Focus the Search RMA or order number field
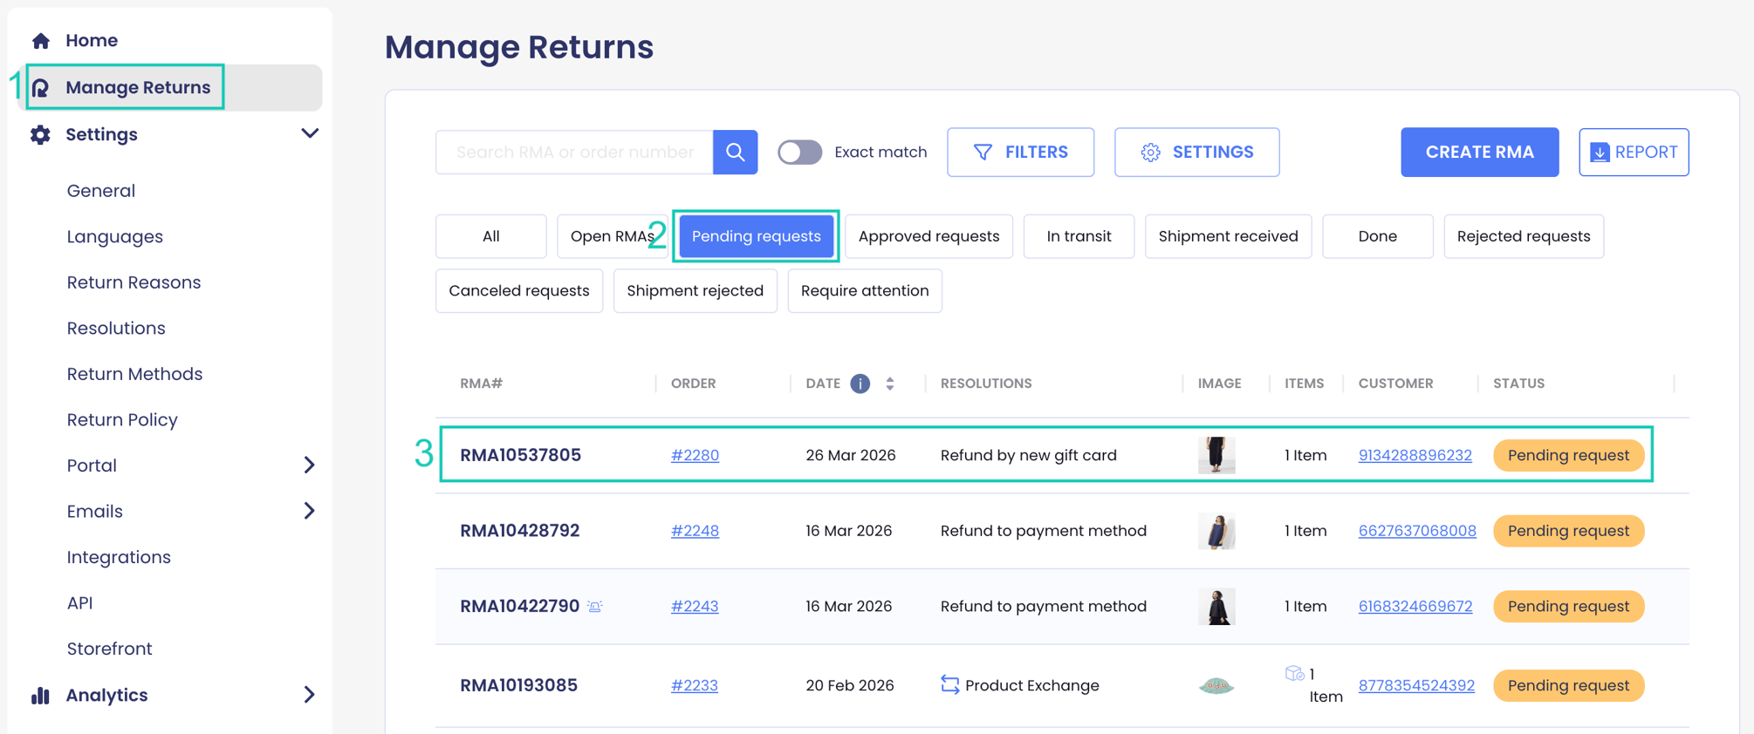Image resolution: width=1754 pixels, height=734 pixels. point(574,152)
